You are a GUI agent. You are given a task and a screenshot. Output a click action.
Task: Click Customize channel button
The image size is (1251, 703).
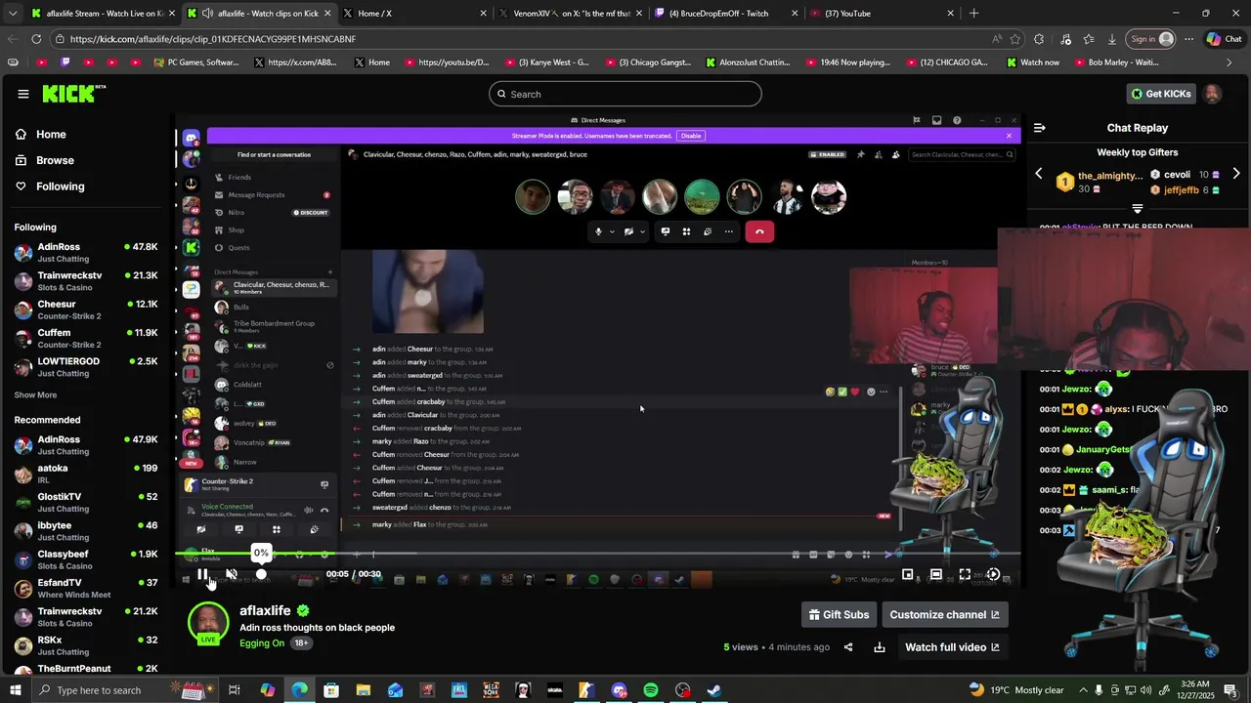point(945,614)
